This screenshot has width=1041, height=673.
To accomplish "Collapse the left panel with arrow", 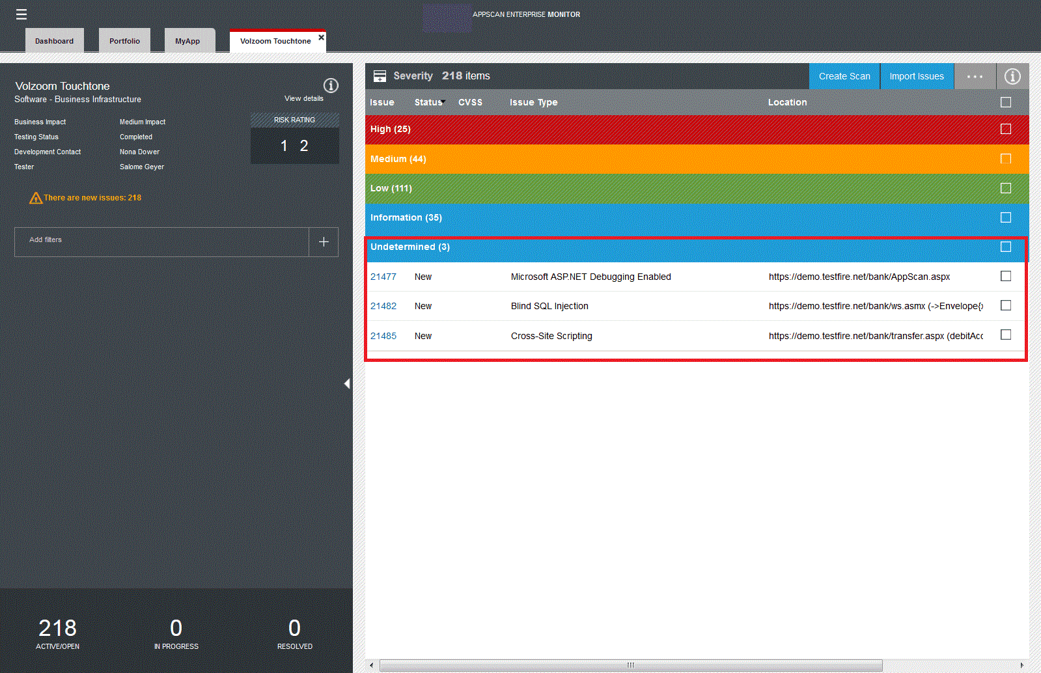I will pos(347,383).
